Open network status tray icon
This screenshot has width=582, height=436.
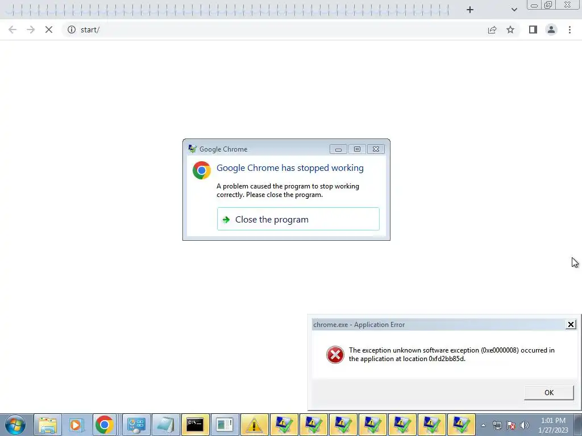pyautogui.click(x=497, y=425)
